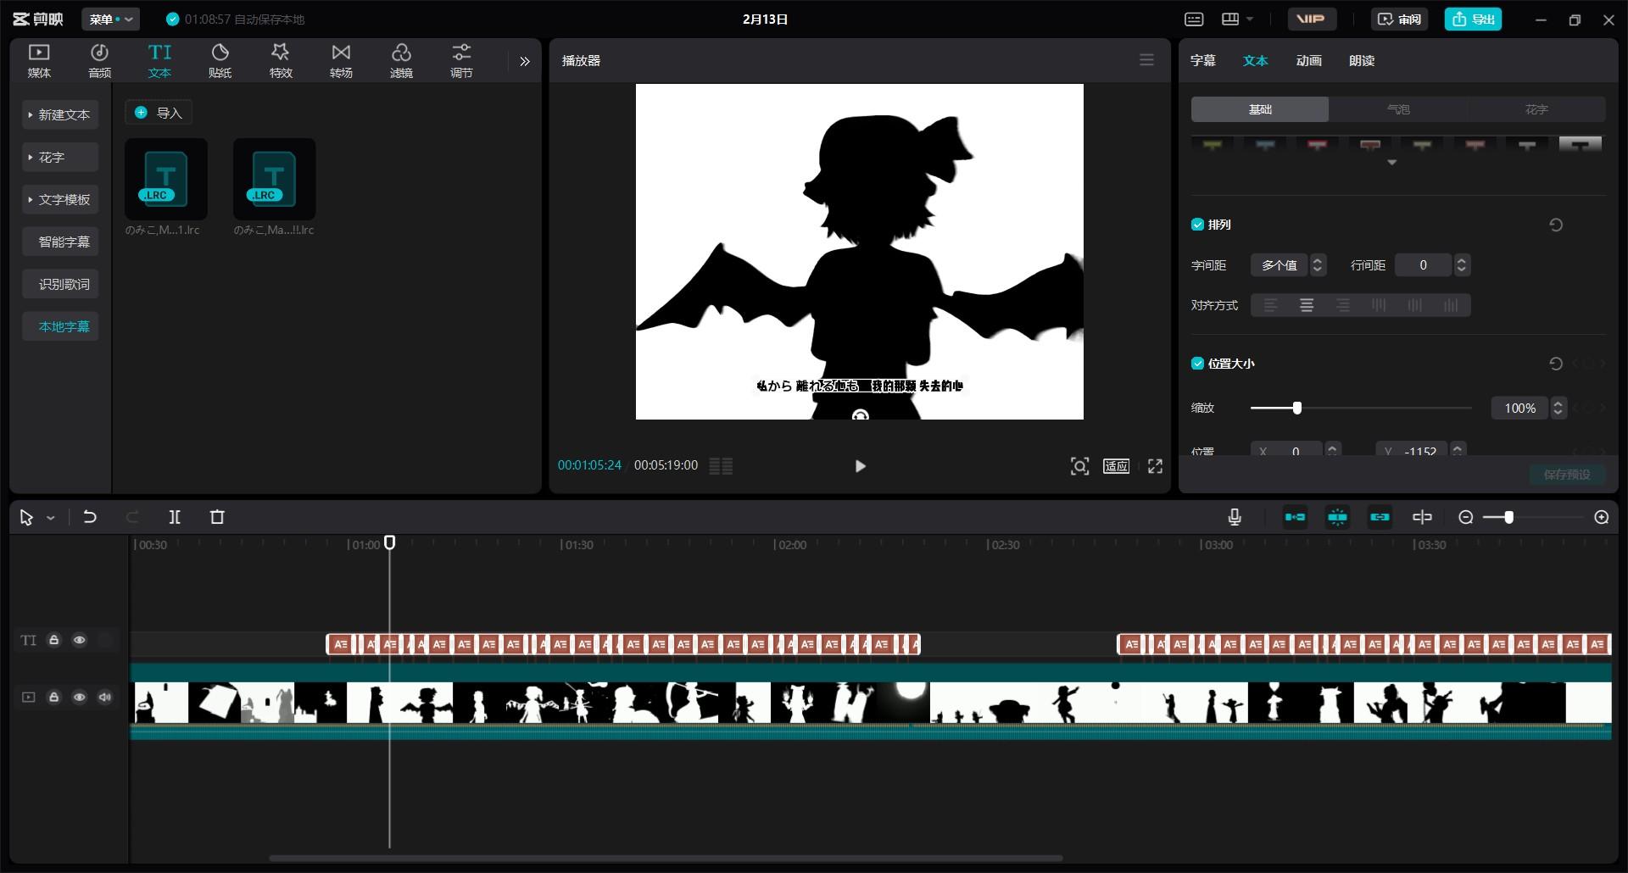
Task: Open the player panel options menu
Action: pyautogui.click(x=1146, y=60)
